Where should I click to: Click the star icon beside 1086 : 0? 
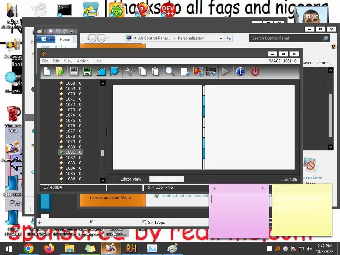tap(61, 179)
